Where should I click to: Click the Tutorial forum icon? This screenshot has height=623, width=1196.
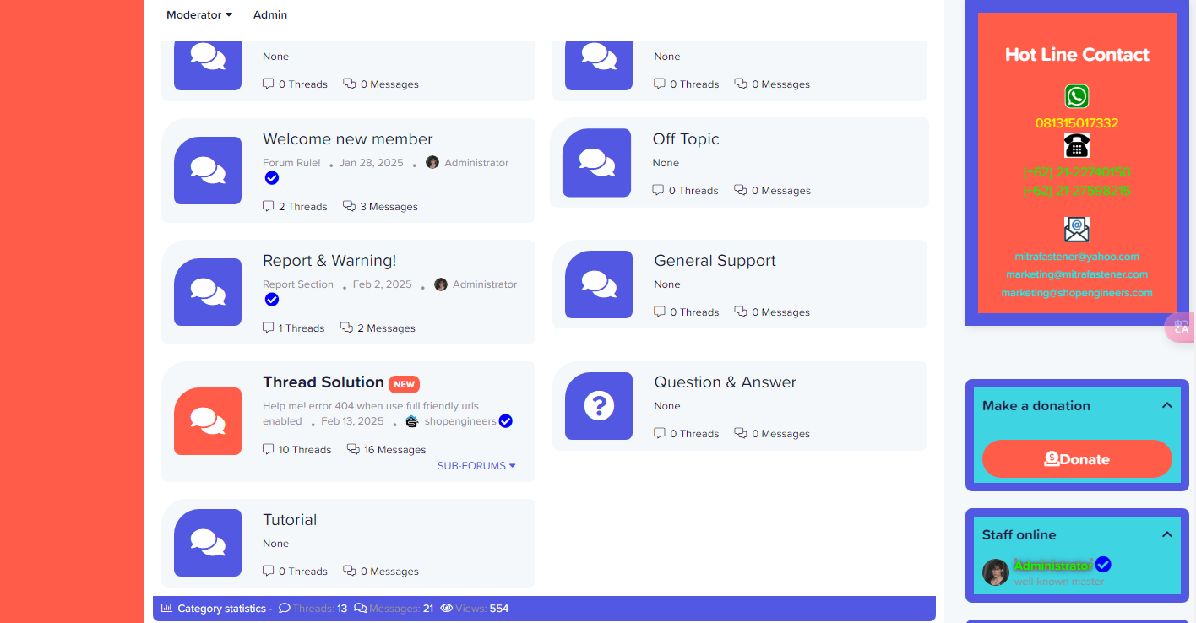208,543
